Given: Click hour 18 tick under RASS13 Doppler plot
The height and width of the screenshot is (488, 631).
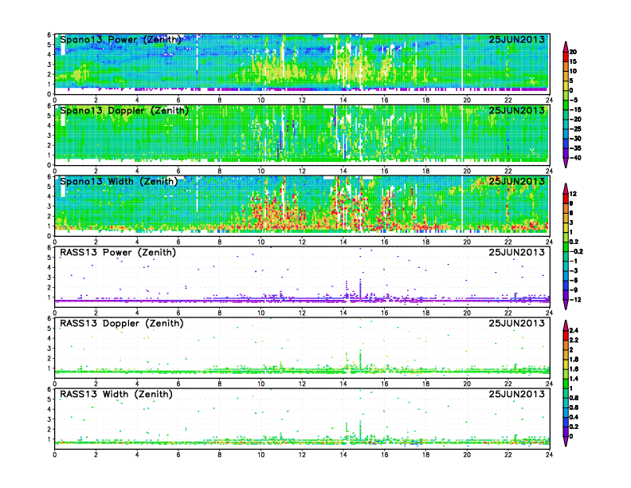Looking at the screenshot, I should (x=425, y=384).
